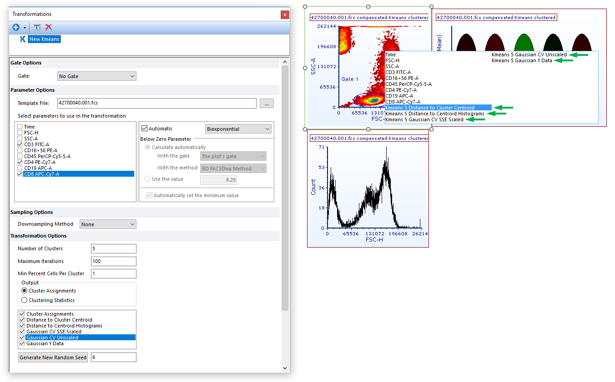Open the Downsampling Method dropdown
Image resolution: width=615 pixels, height=382 pixels.
[x=108, y=224]
